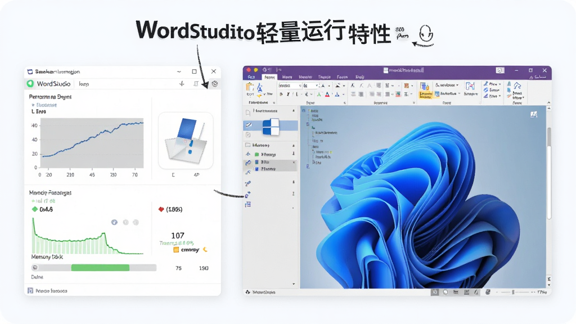Click the account icon in the purple title bar

point(500,70)
